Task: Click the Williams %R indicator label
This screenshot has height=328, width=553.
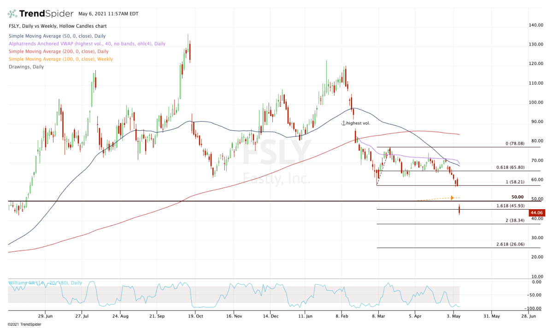Action: click(x=45, y=282)
